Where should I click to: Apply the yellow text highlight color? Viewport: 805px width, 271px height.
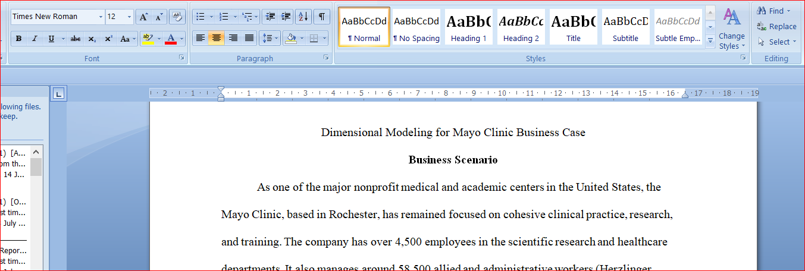tap(148, 39)
